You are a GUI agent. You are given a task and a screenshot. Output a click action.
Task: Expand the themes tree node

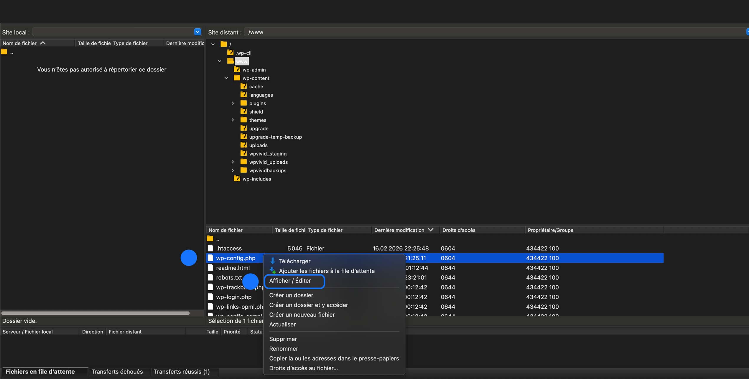pyautogui.click(x=233, y=120)
